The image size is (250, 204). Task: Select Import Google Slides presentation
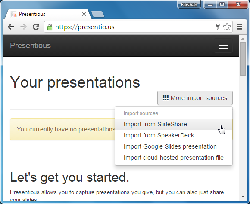(174, 146)
